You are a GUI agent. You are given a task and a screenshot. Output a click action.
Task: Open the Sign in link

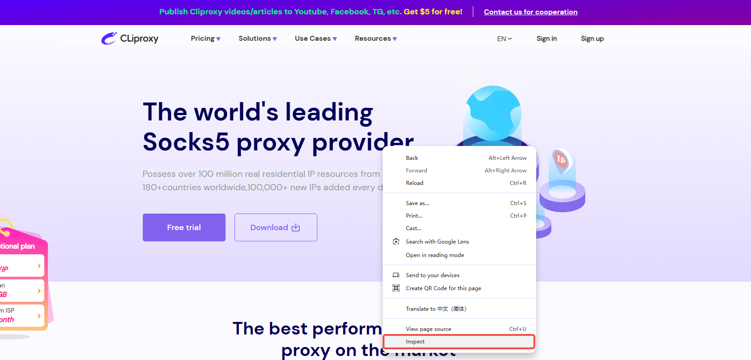click(x=546, y=39)
